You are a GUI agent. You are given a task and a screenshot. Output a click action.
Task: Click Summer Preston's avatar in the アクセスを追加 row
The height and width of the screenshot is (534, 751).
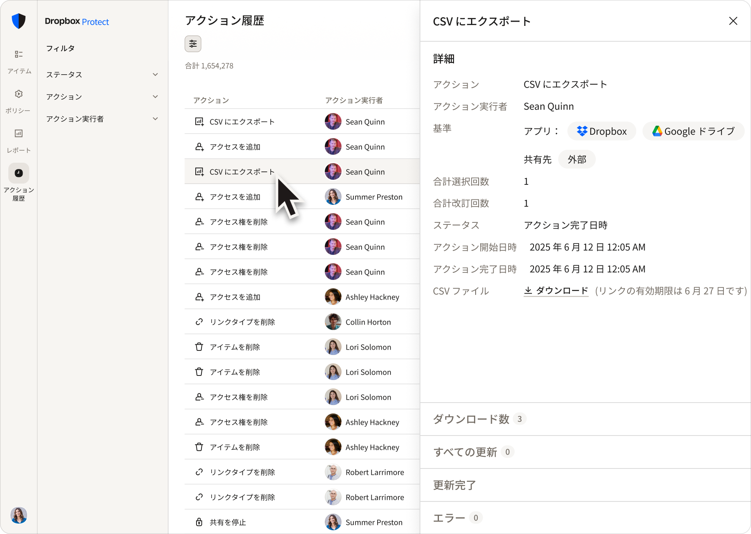click(333, 196)
